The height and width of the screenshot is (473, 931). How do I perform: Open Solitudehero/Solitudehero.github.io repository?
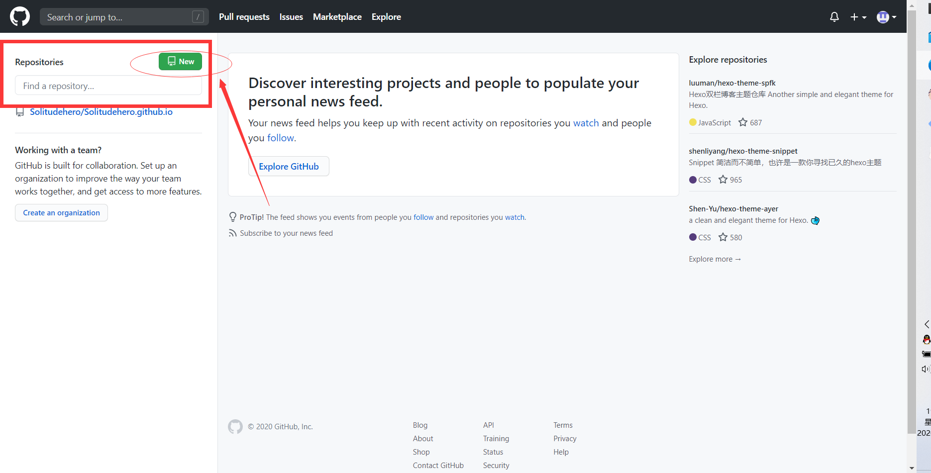pos(101,112)
